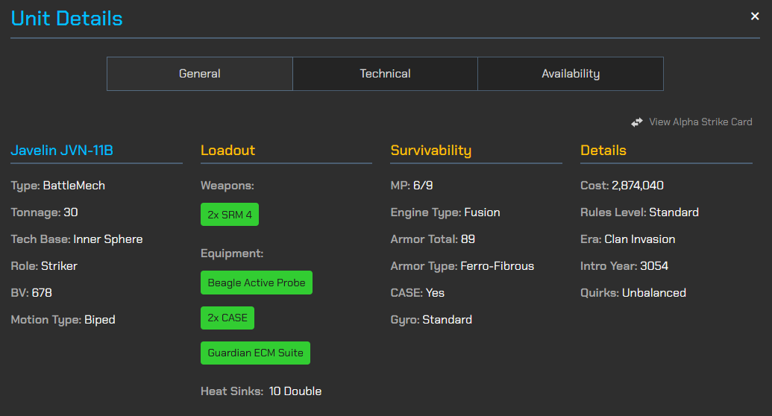Click the CASE: Yes entry
Image resolution: width=772 pixels, height=416 pixels.
[418, 293]
